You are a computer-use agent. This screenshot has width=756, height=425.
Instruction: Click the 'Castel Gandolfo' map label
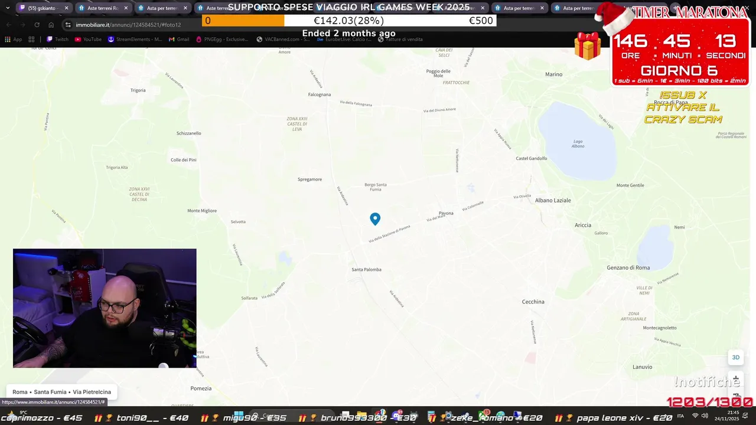point(532,159)
